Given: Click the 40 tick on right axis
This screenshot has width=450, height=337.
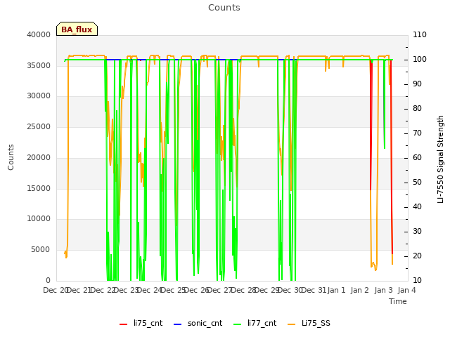Looking at the screenshot, I should coord(417,207).
